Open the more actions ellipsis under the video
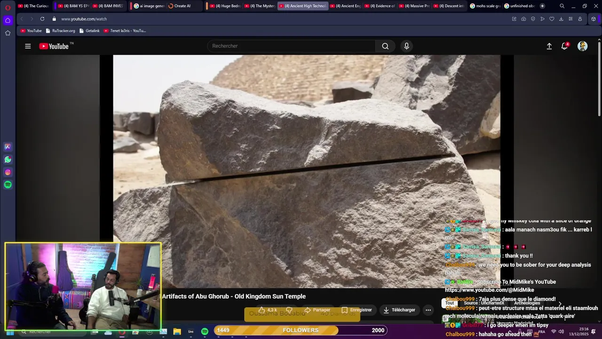The width and height of the screenshot is (602, 339). click(x=428, y=310)
